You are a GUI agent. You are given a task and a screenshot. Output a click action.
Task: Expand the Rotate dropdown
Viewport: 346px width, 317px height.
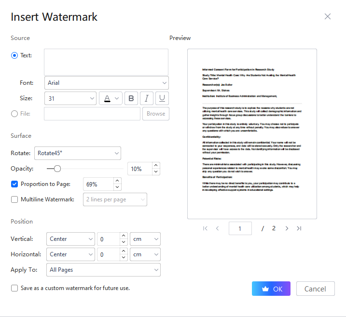(x=78, y=153)
